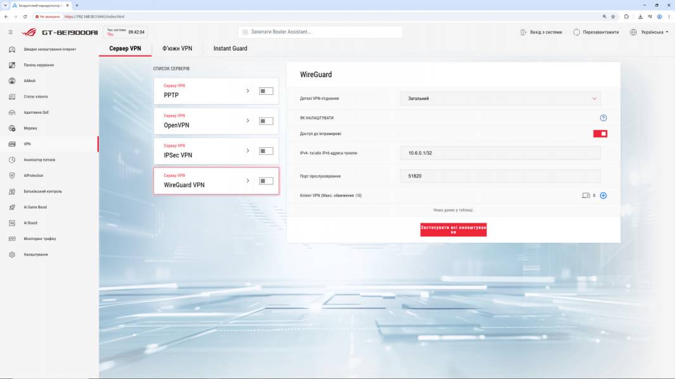Open the hamburger menu icon
Image resolution: width=675 pixels, height=379 pixels.
tap(11, 32)
